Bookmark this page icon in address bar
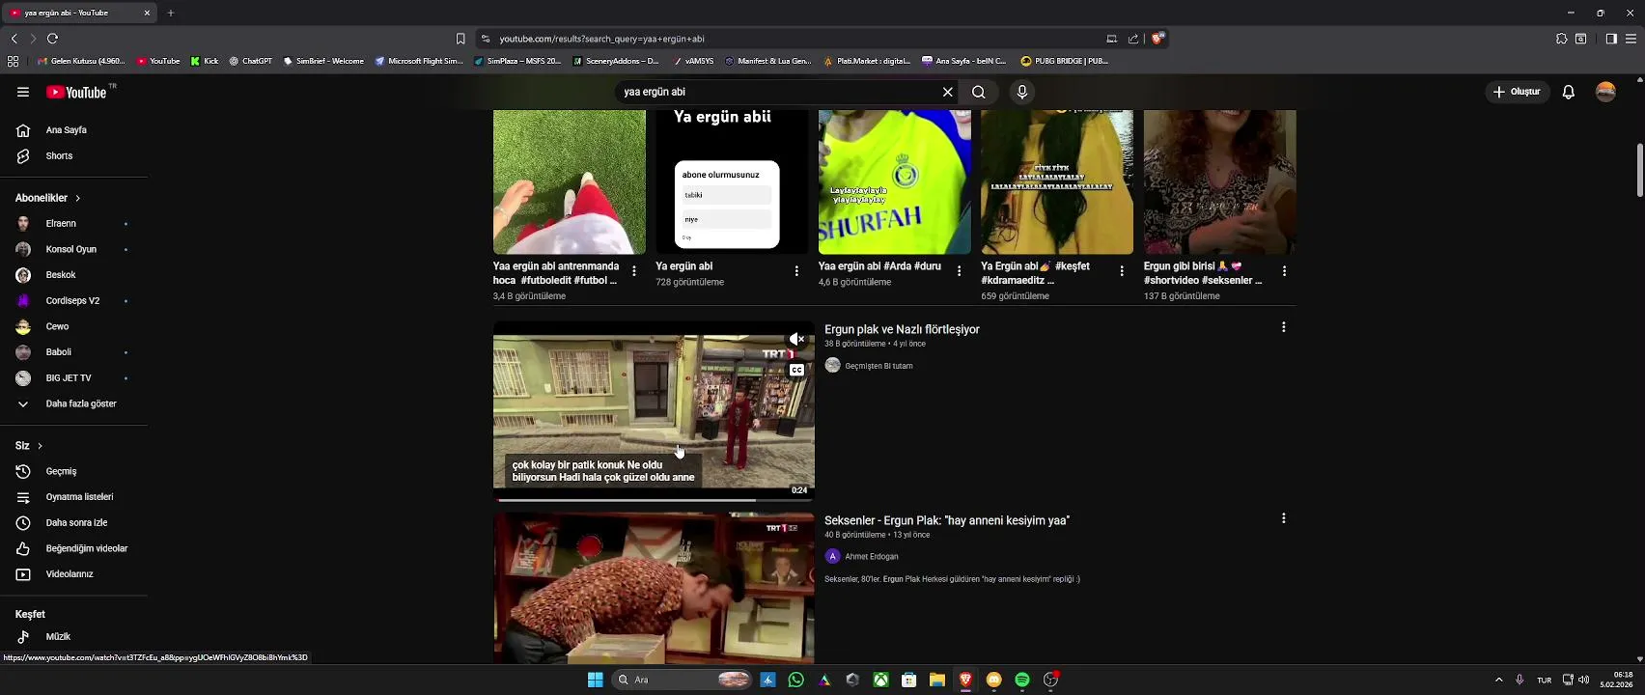Screen dimensions: 1645x695 pyautogui.click(x=460, y=39)
